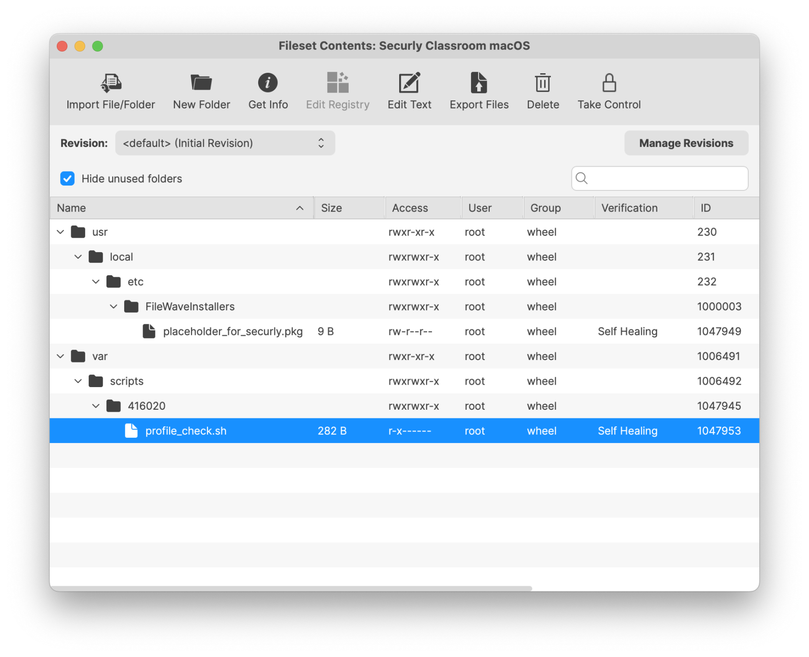
Task: Delete the selected item with the trash icon
Action: tap(543, 82)
